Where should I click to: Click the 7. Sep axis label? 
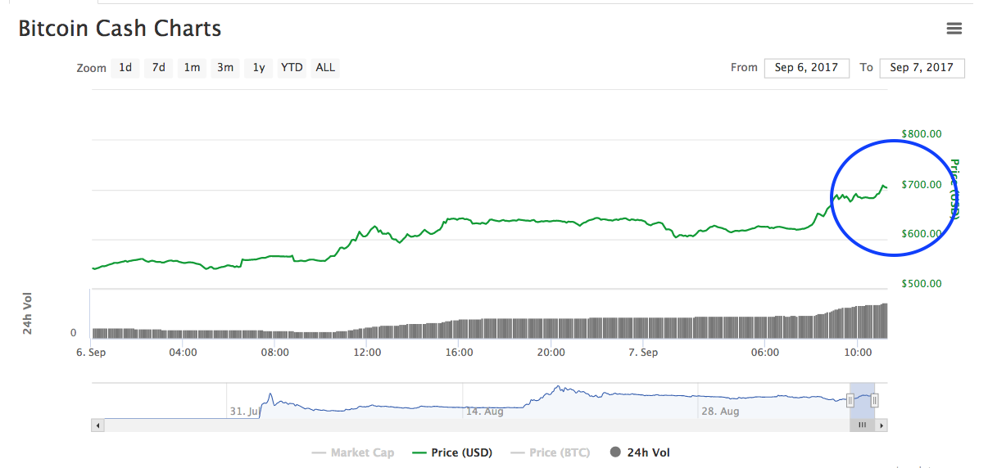[x=643, y=353]
